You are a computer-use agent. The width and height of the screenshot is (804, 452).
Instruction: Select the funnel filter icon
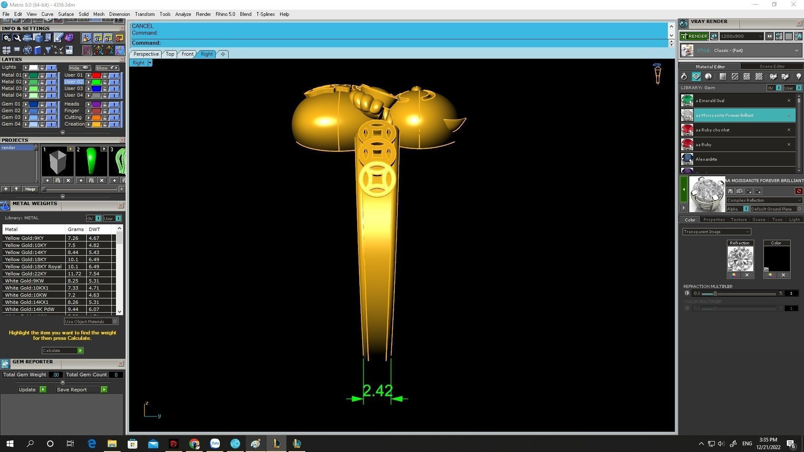(x=48, y=51)
